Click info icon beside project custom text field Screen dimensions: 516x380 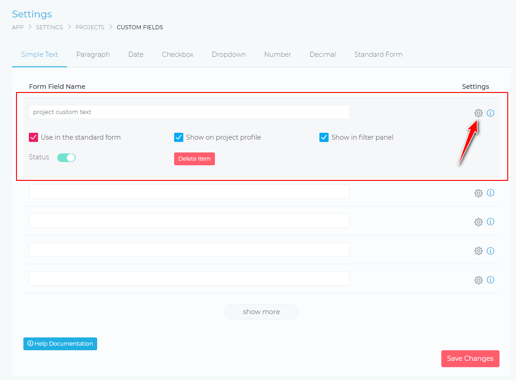click(491, 113)
